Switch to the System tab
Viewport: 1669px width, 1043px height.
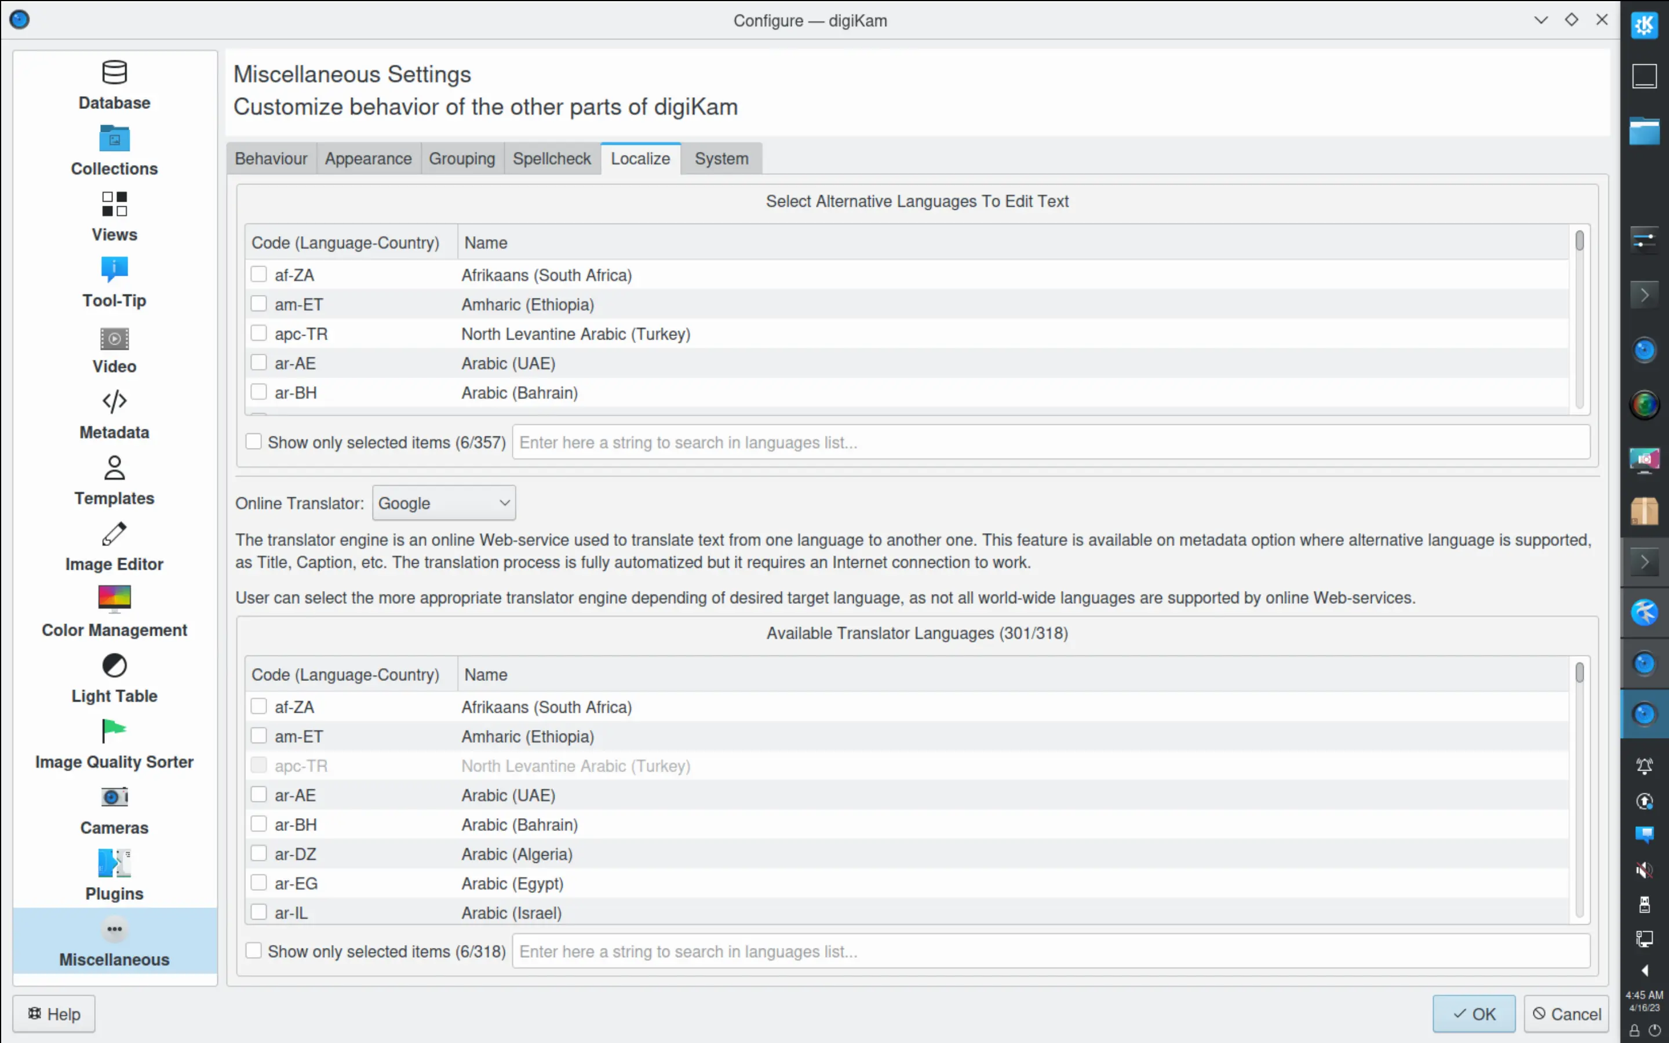721,158
